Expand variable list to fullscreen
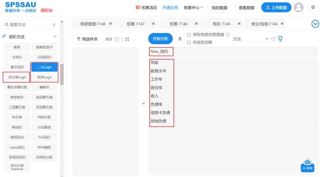The image size is (320, 177). click(x=127, y=39)
